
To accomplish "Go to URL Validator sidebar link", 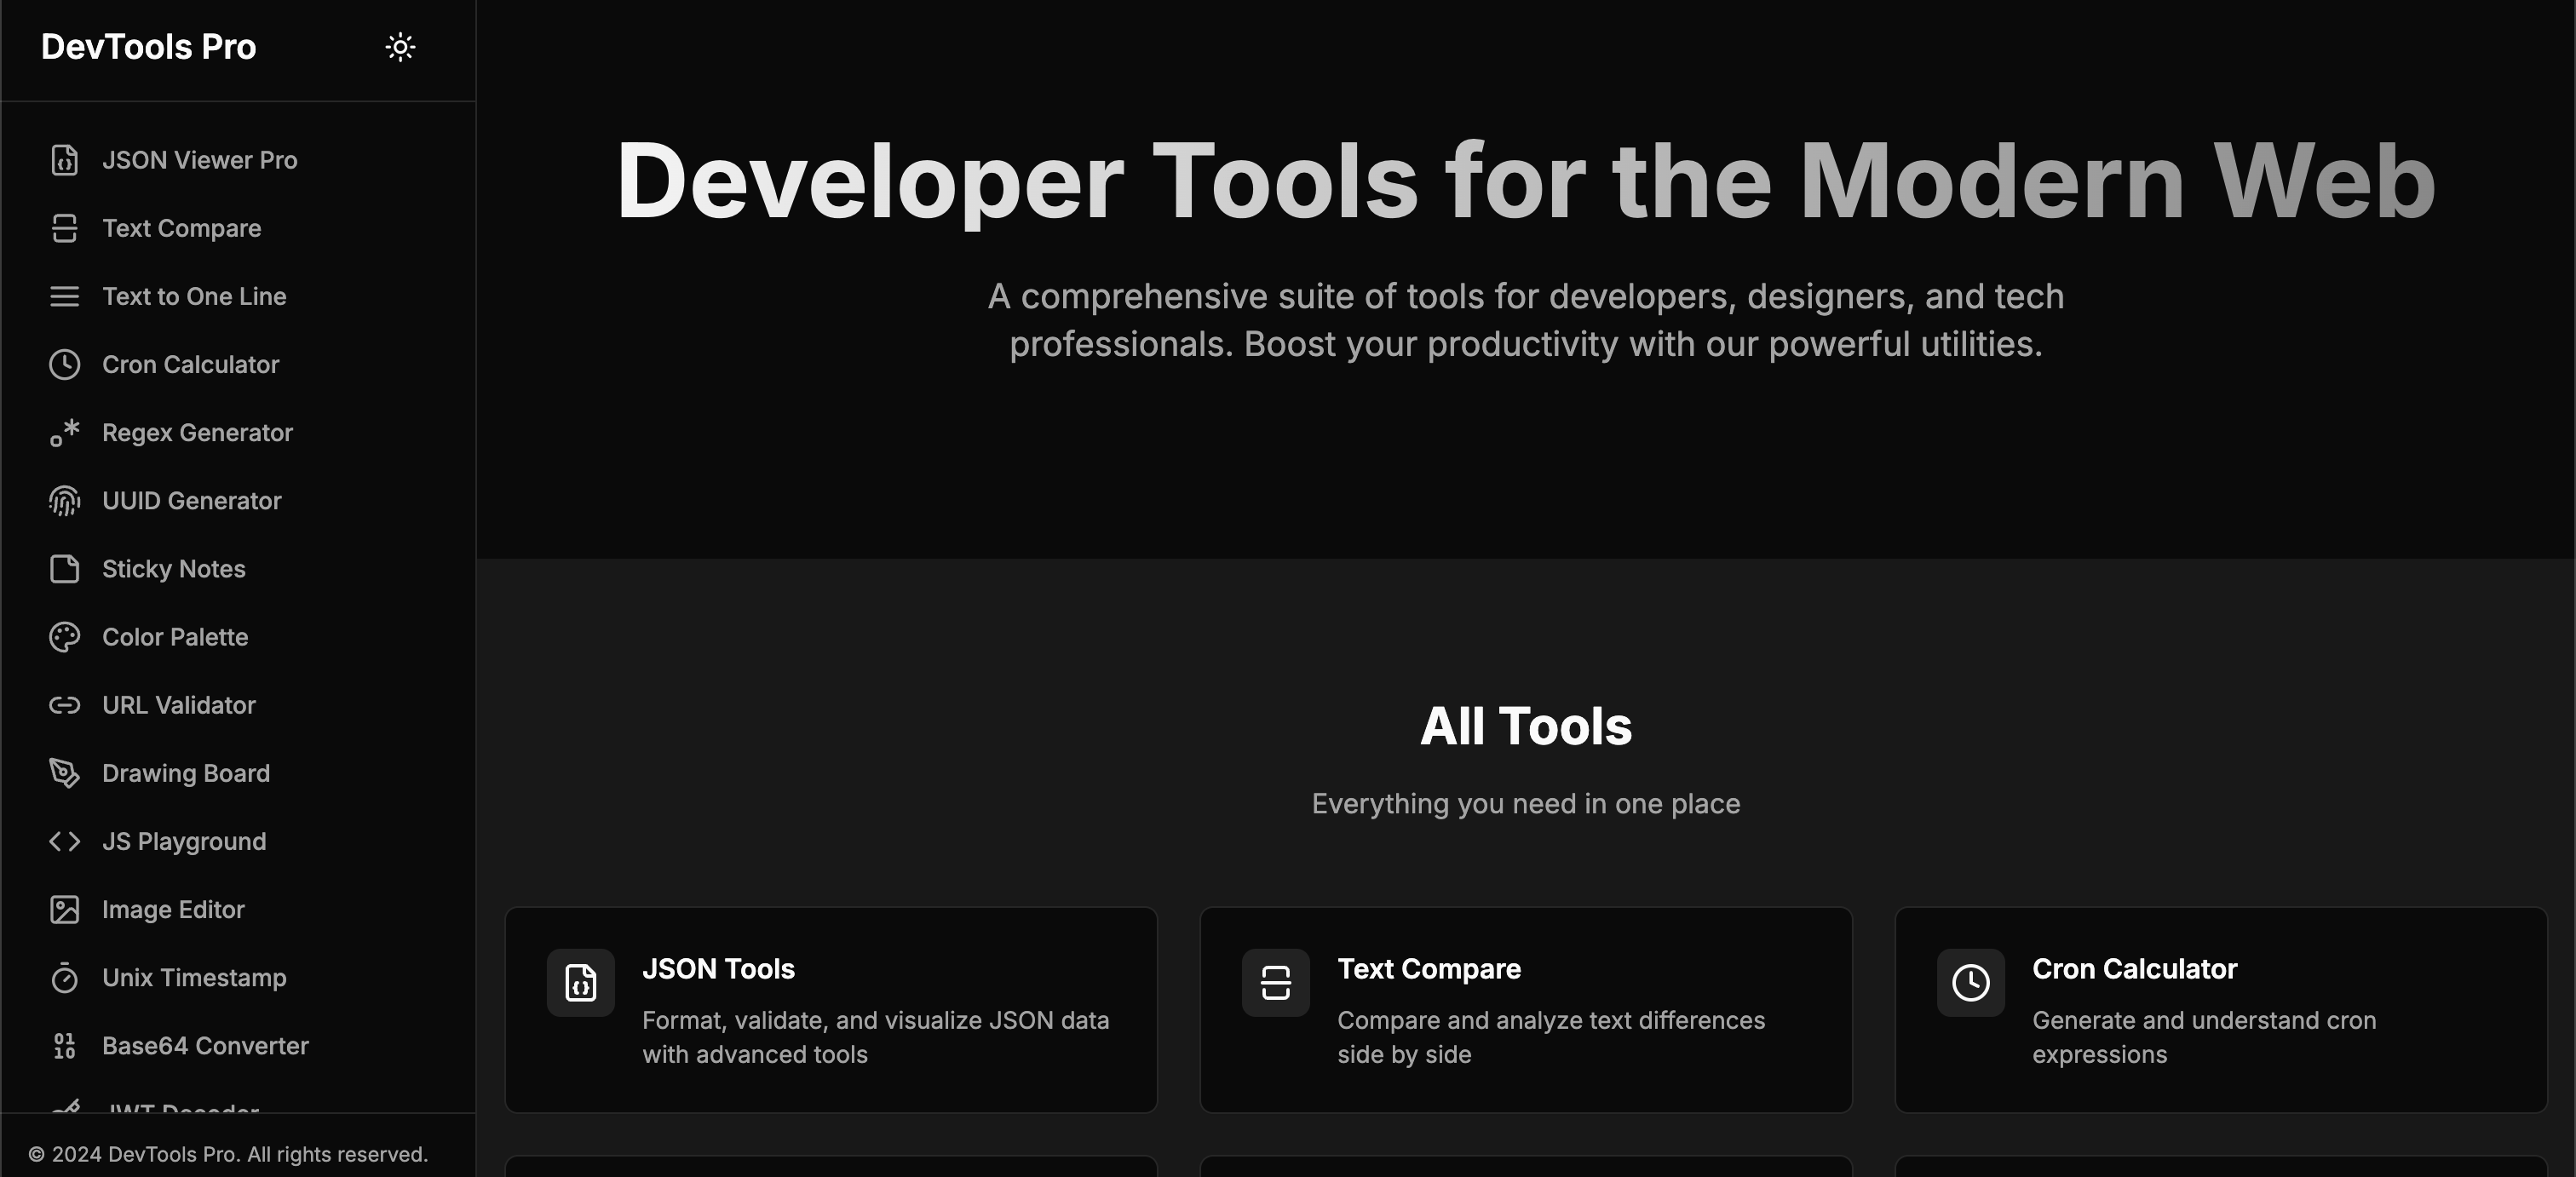I will point(178,705).
